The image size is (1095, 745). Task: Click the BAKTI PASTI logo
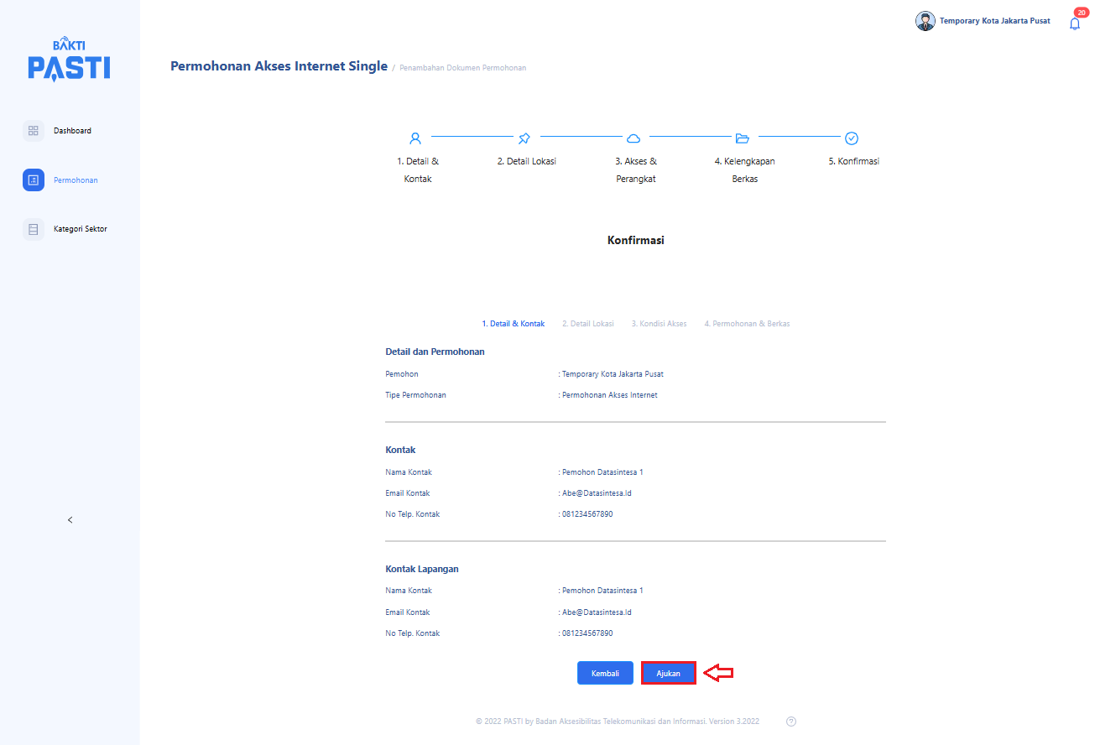click(x=69, y=59)
